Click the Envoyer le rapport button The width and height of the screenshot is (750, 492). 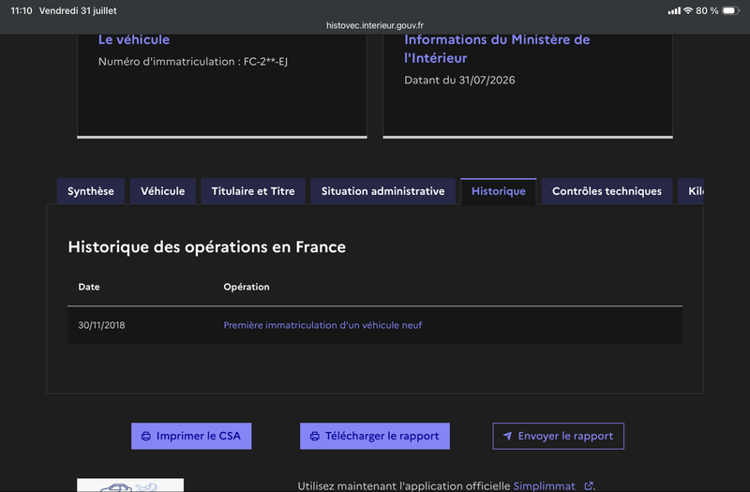[558, 436]
